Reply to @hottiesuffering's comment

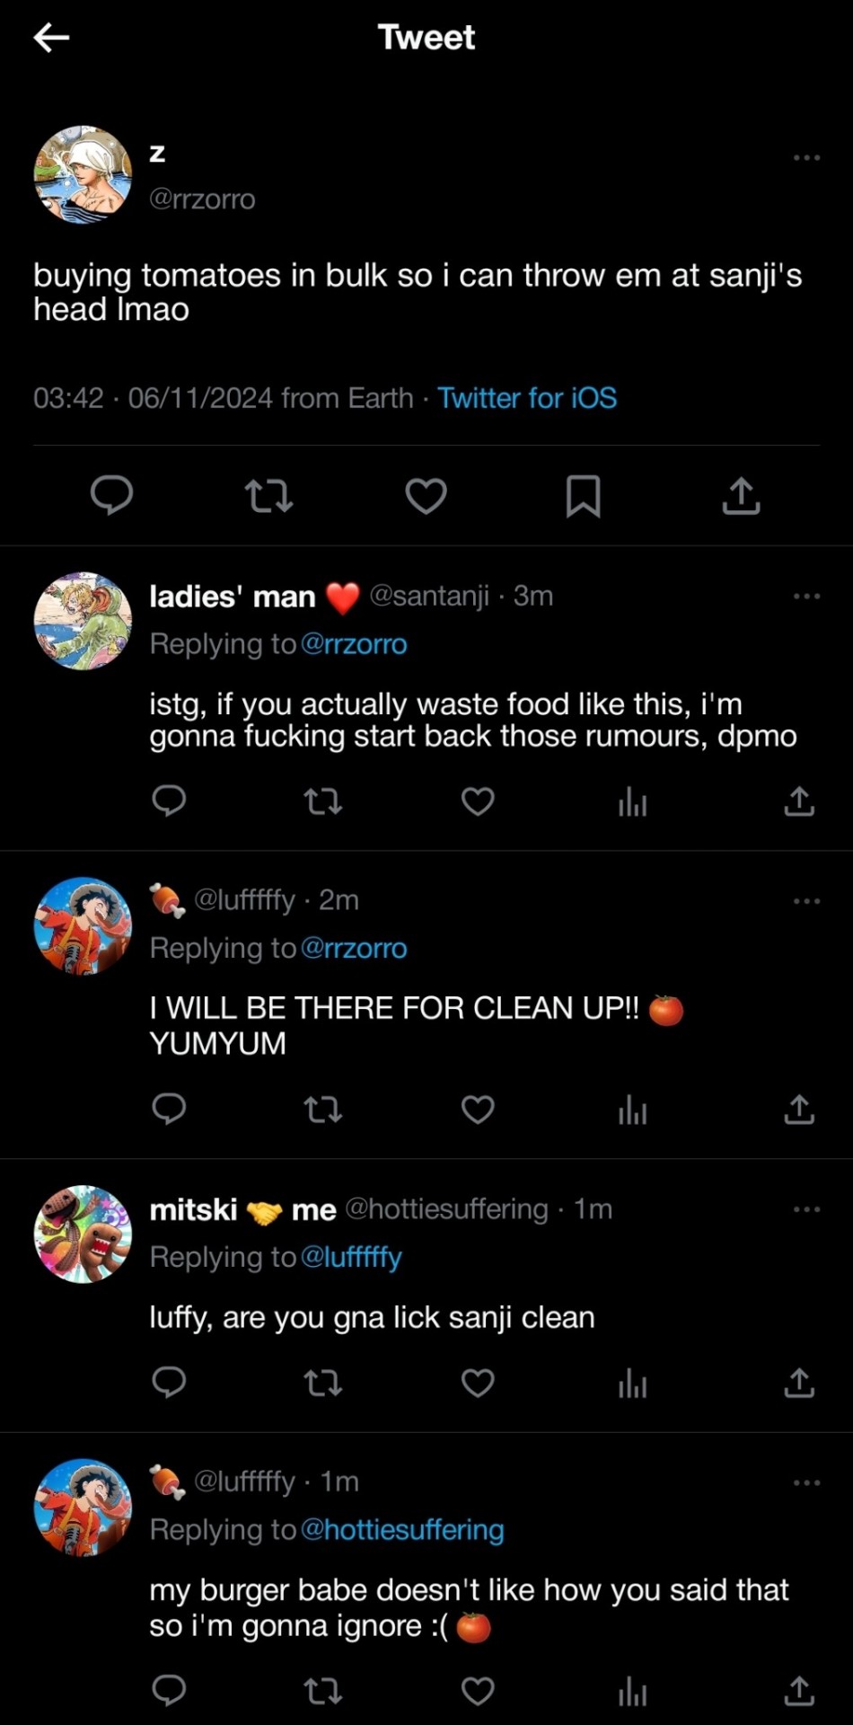click(x=169, y=1384)
